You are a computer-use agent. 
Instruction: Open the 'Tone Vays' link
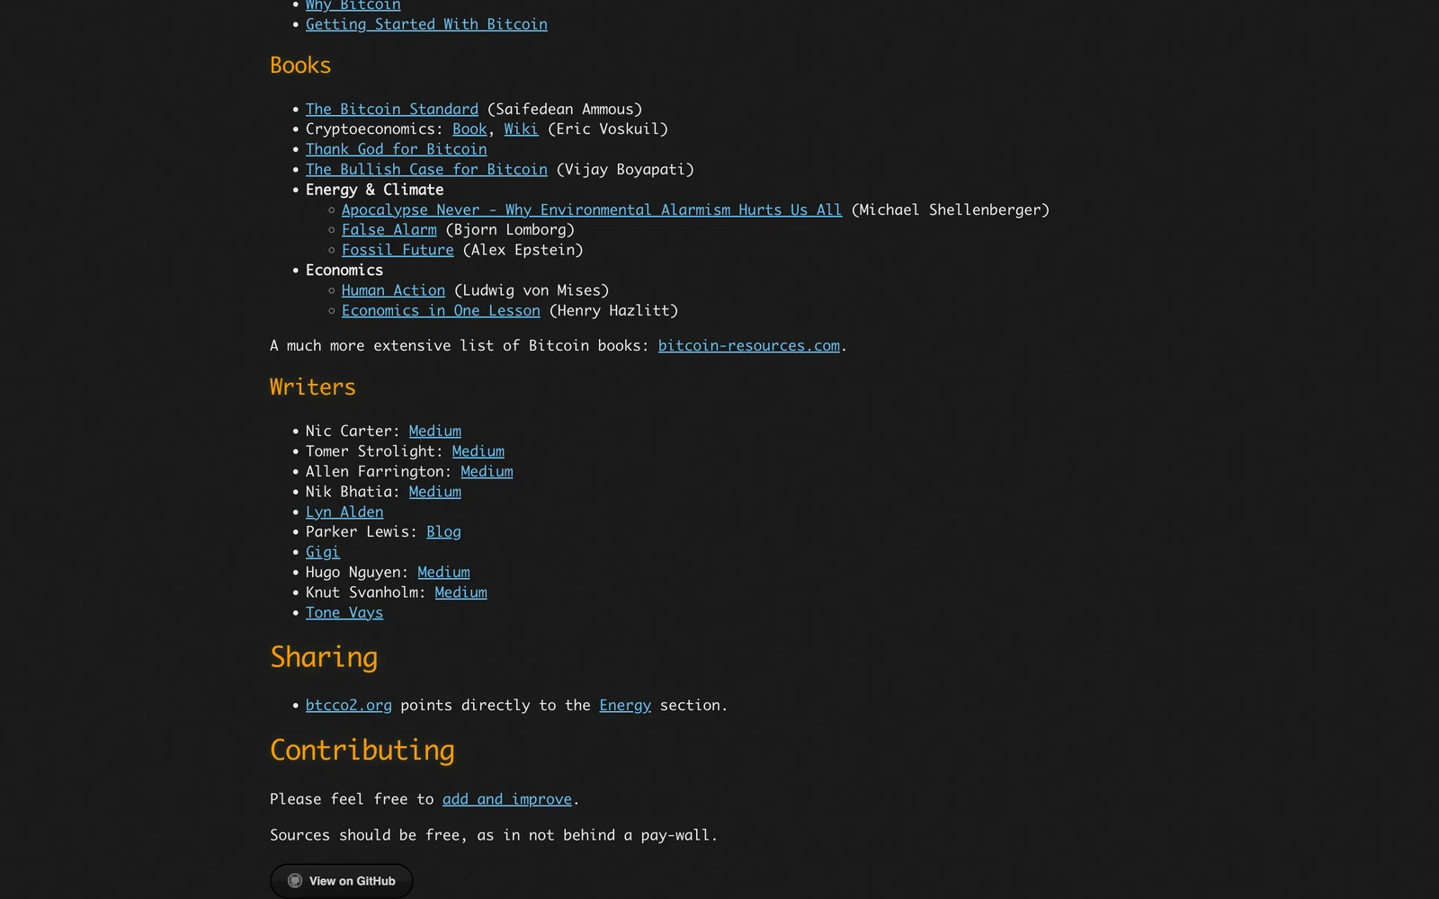(x=344, y=612)
